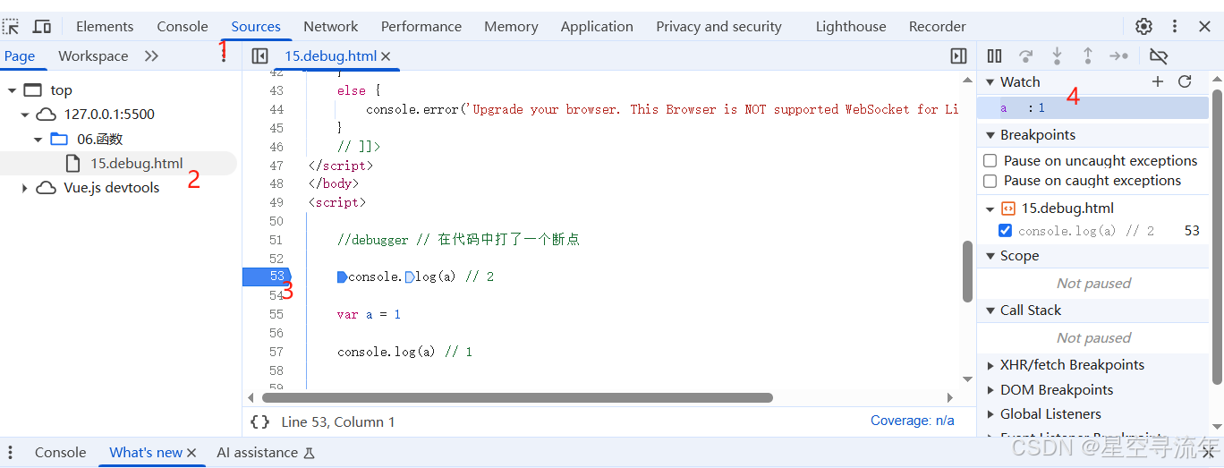Viewport: 1224px width, 468px height.
Task: Enable Pause on uncaught exceptions
Action: pos(990,161)
